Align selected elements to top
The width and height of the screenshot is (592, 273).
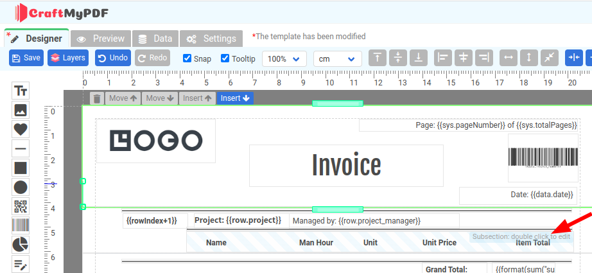tap(378, 58)
